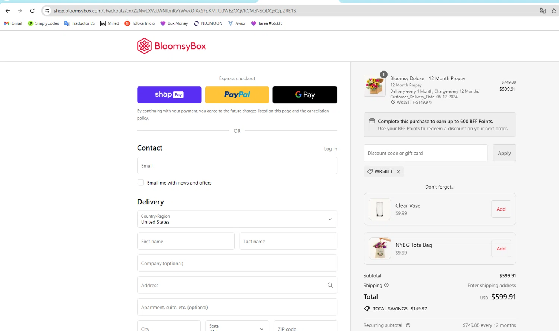
Task: Click the NYBG Tote Bag thumbnail
Action: 380,249
